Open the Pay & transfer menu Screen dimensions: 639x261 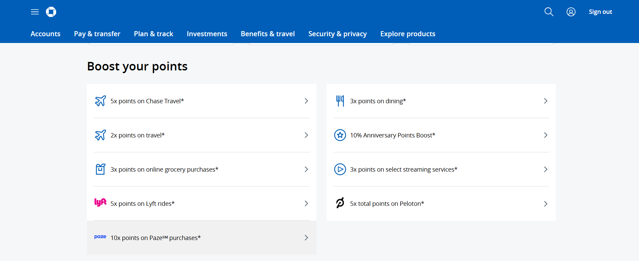pyautogui.click(x=97, y=34)
